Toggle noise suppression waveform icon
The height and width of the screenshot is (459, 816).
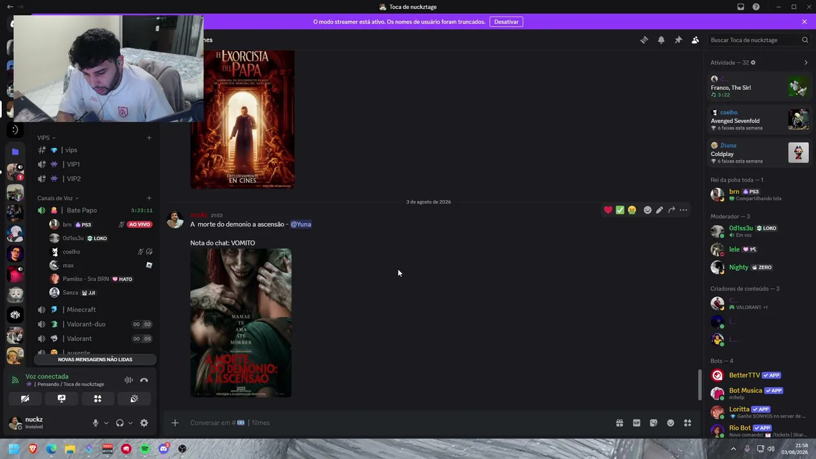point(129,380)
